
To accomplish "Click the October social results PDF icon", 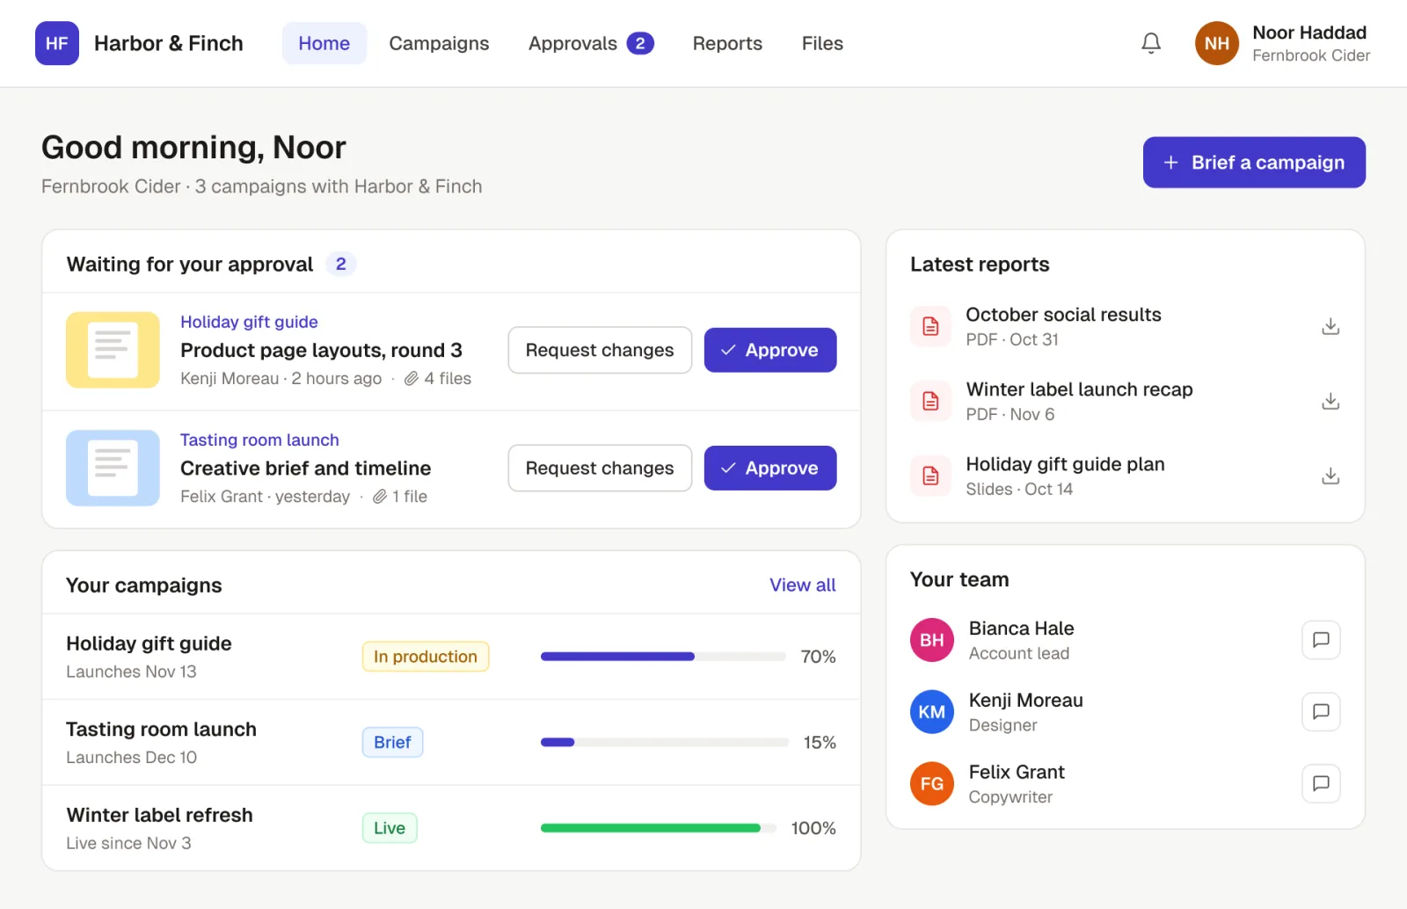I will coord(930,326).
